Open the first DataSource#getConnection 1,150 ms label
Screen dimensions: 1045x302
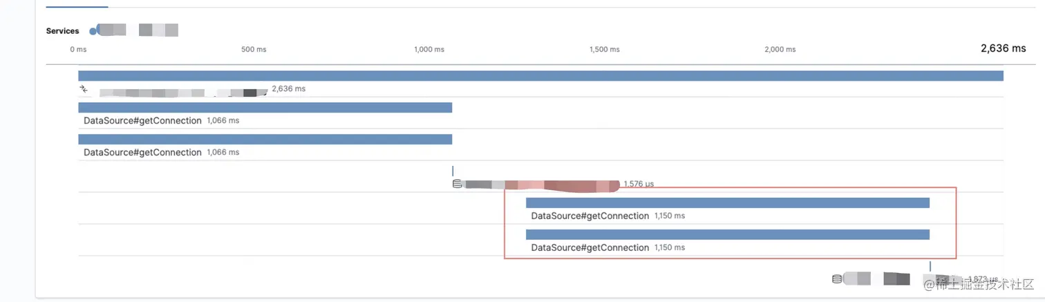click(x=590, y=216)
